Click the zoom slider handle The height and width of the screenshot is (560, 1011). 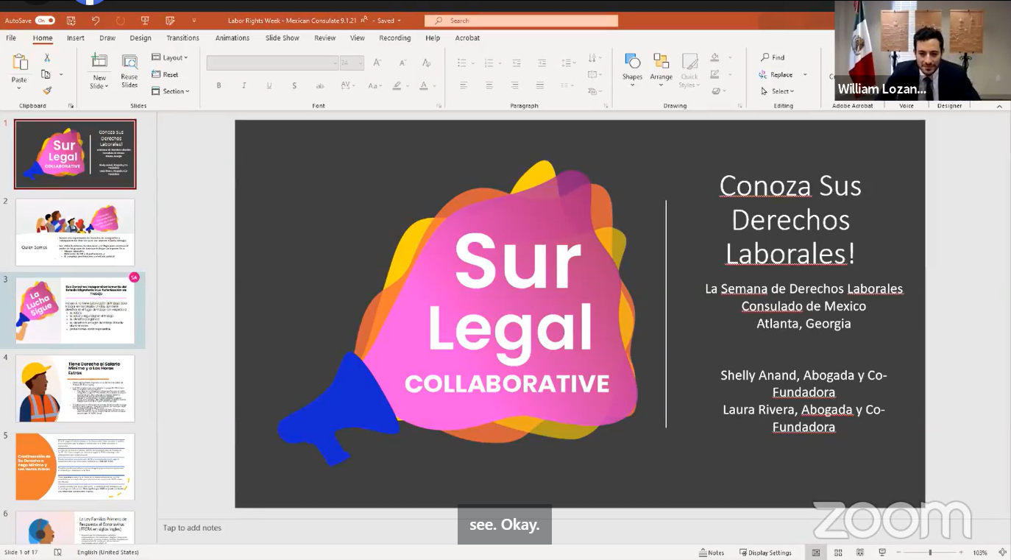pyautogui.click(x=930, y=553)
